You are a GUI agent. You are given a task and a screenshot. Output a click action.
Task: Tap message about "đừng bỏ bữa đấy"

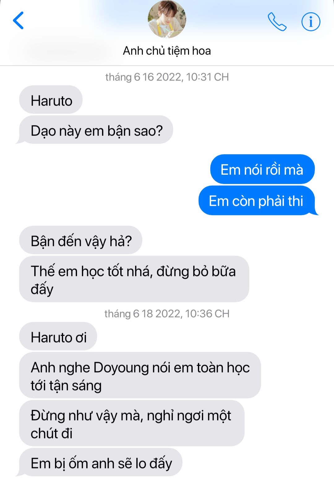coord(134,279)
